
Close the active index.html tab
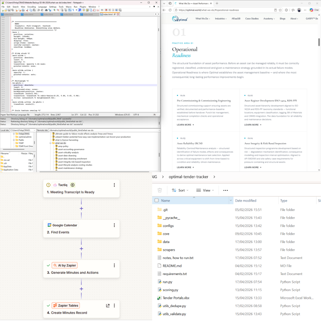(x=118, y=14)
